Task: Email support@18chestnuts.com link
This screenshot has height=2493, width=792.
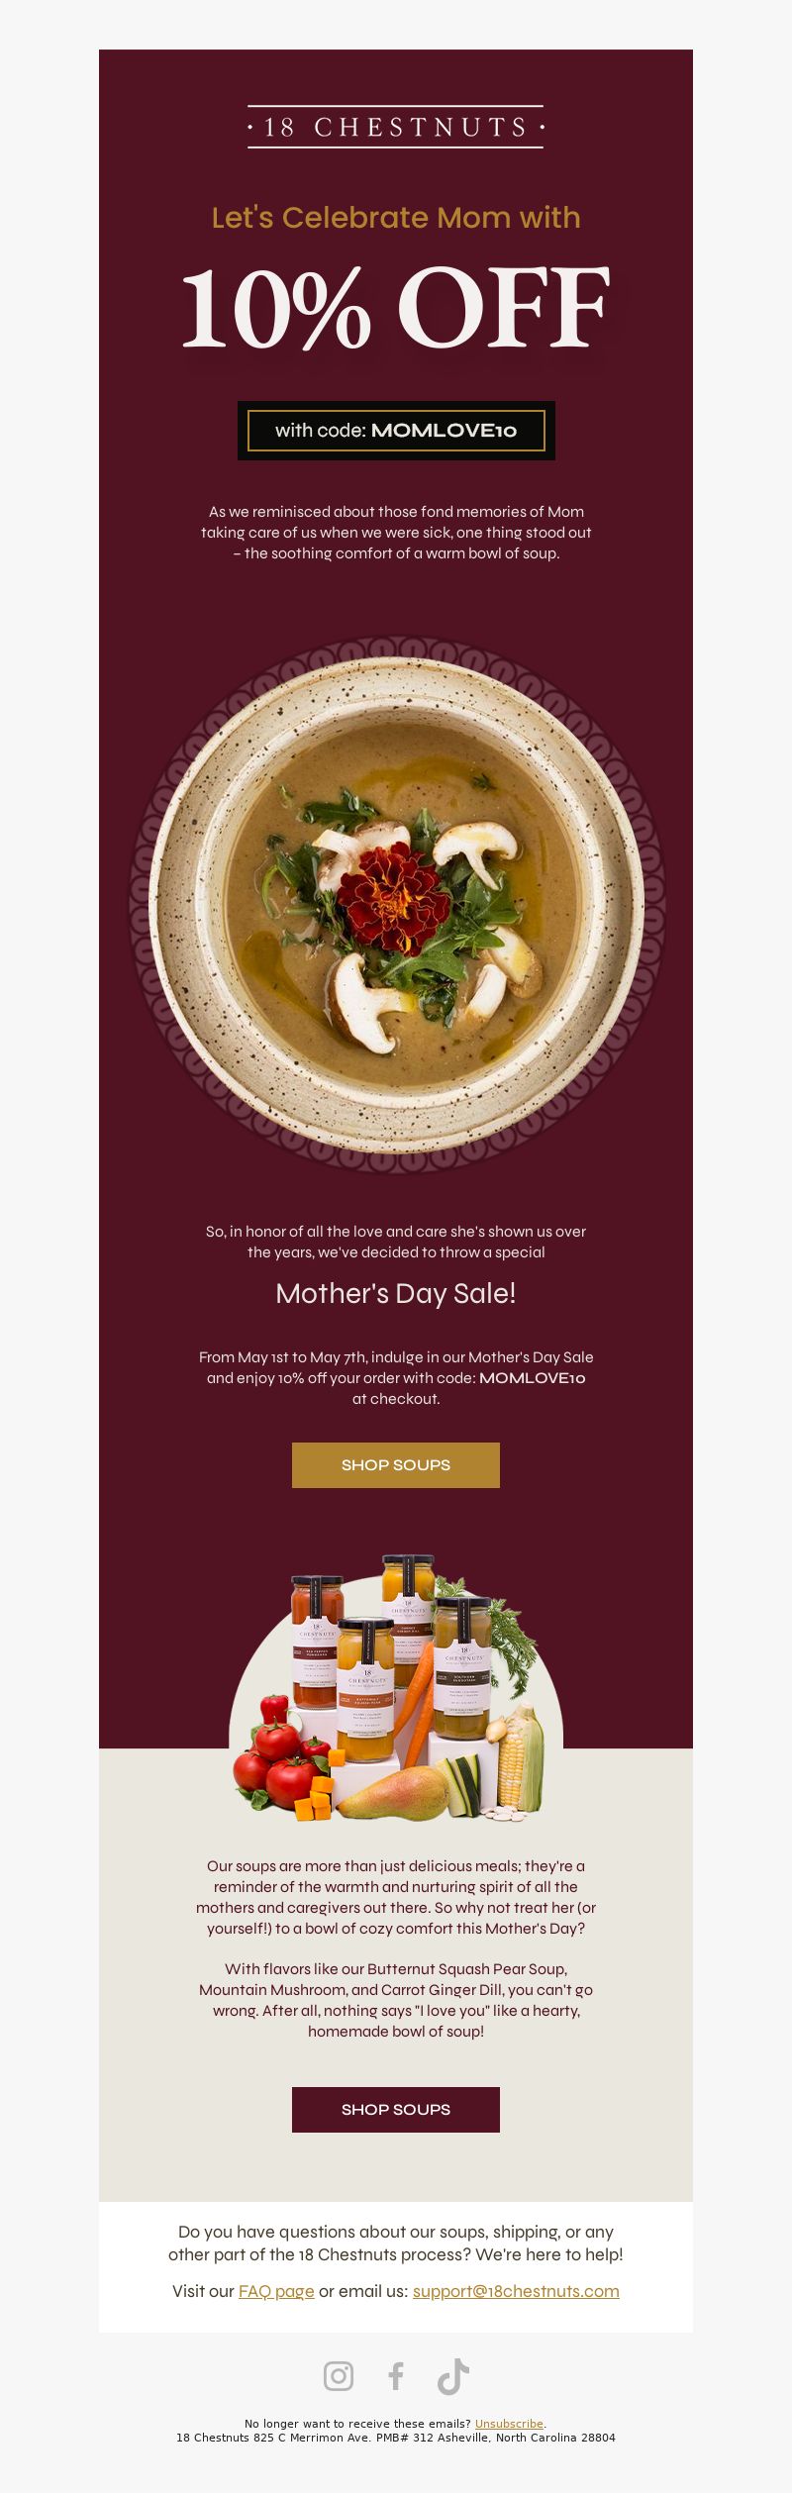Action: (x=516, y=2291)
